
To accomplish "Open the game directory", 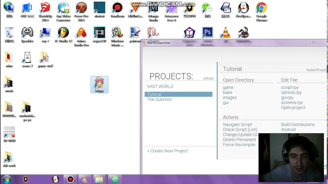I will [x=228, y=87].
